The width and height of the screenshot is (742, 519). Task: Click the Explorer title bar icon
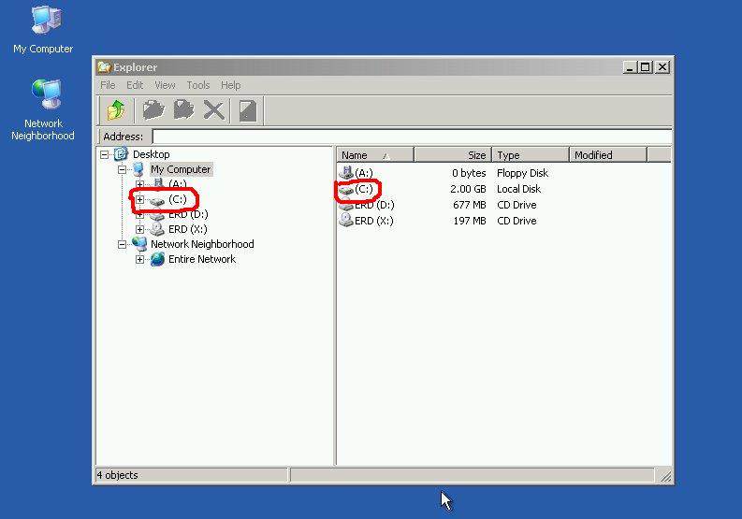[x=104, y=67]
